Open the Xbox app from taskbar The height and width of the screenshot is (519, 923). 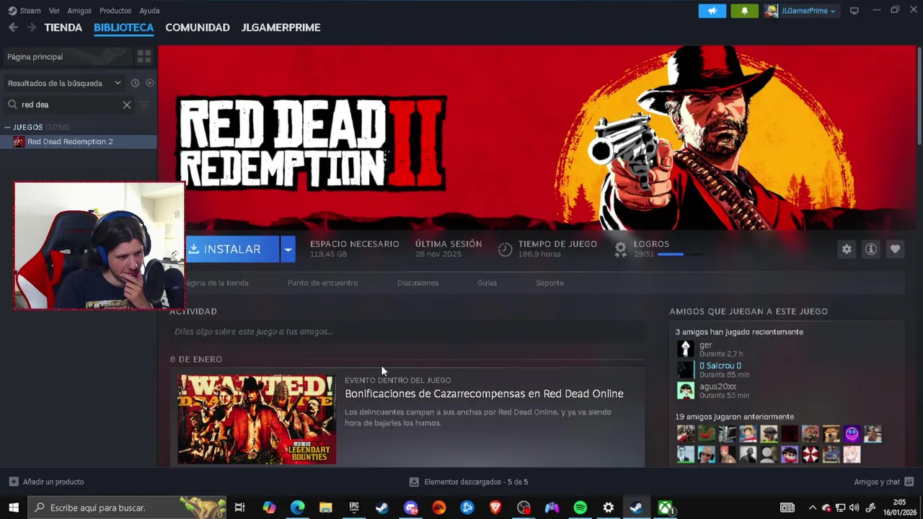point(665,507)
